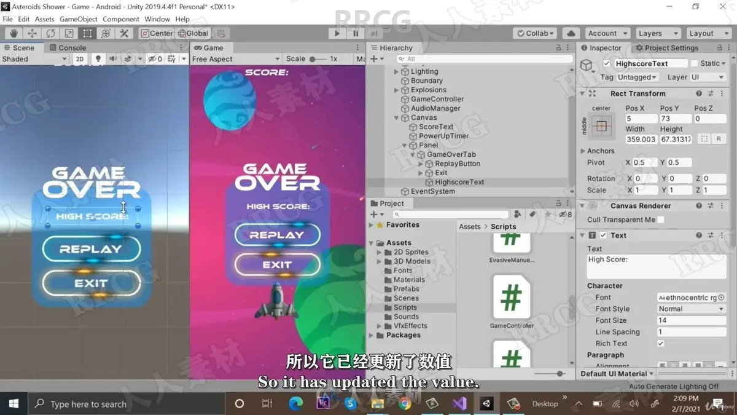Open Visual Studio from the taskbar
The width and height of the screenshot is (737, 415).
(x=459, y=404)
